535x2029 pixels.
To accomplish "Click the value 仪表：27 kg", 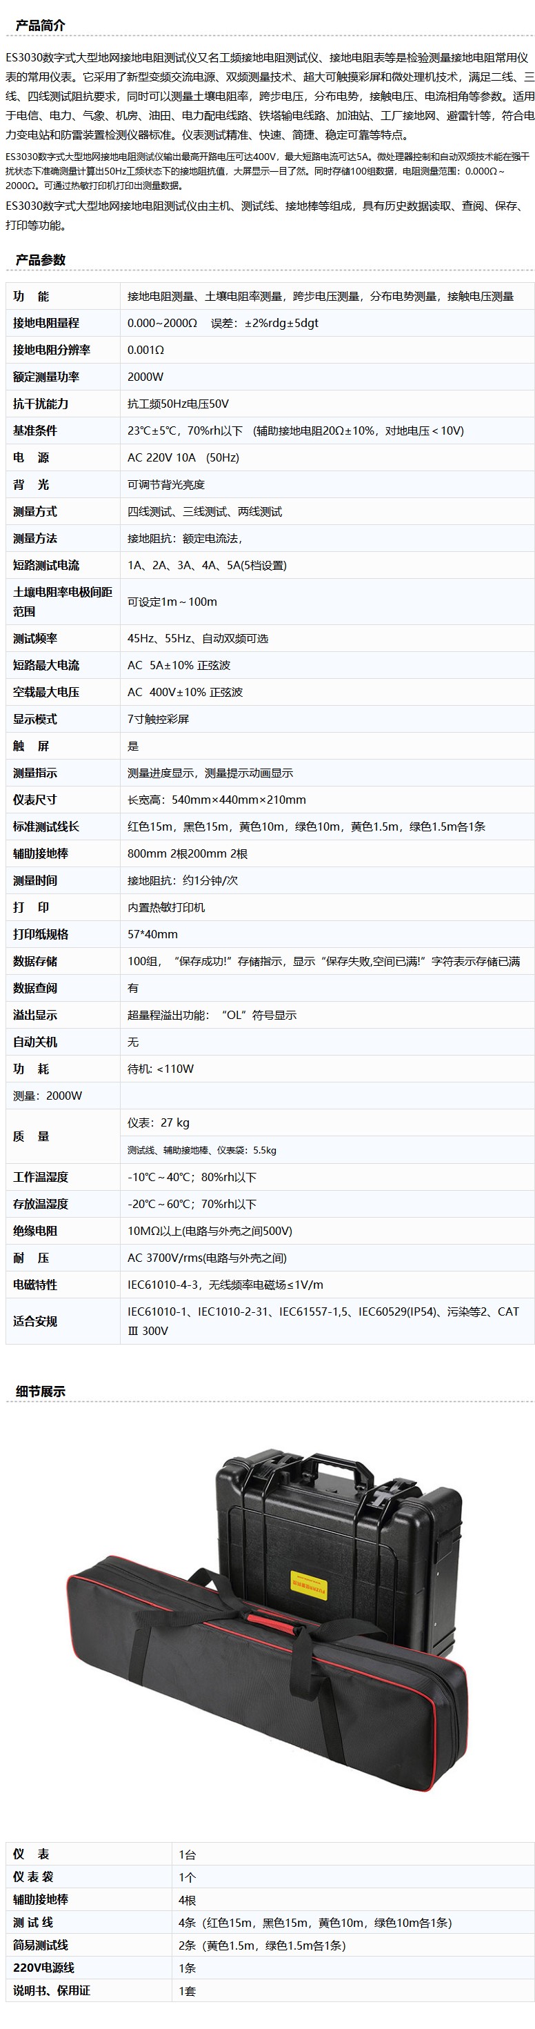I will coord(158,1122).
